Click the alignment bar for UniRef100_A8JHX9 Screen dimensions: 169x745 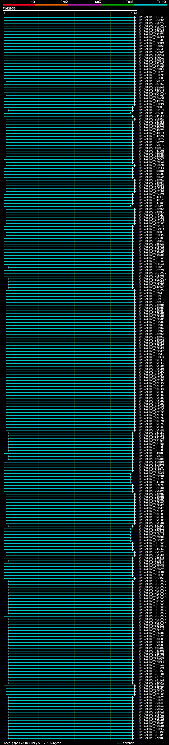[x=70, y=17]
